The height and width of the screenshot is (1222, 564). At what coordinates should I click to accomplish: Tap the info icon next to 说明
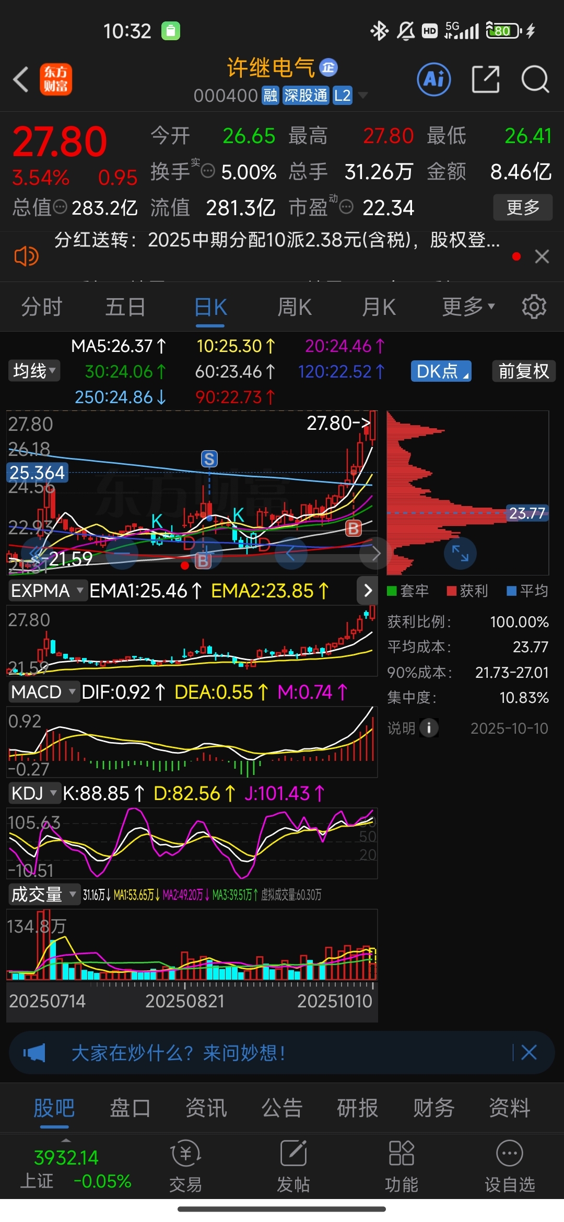(x=429, y=727)
